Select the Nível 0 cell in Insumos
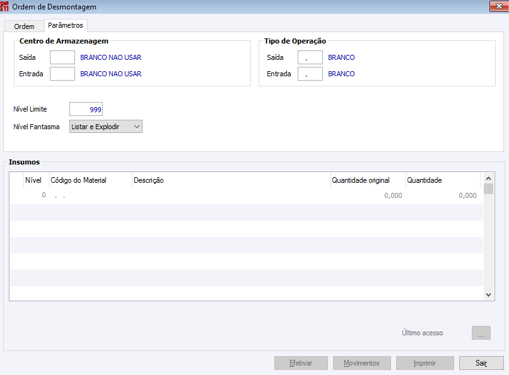The height and width of the screenshot is (375, 509). tap(37, 195)
